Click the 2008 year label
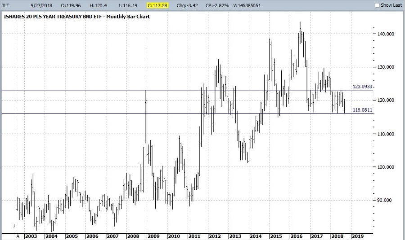Screen dimensions: 405x240 (133, 236)
